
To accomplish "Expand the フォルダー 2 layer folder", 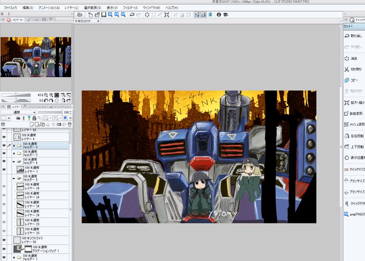I will (14, 153).
